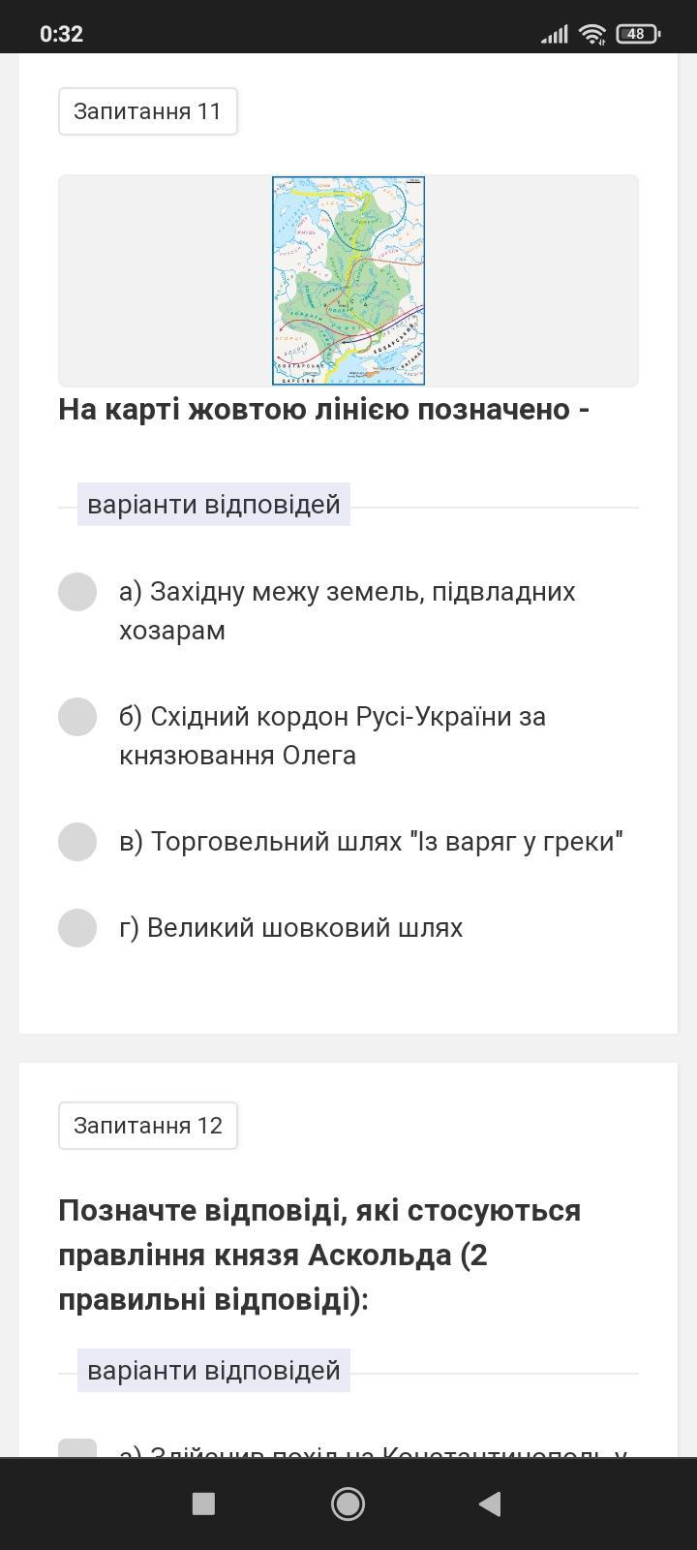The width and height of the screenshot is (697, 1550).
Task: Tap the question text about жовтою лінією
Action: point(324,410)
